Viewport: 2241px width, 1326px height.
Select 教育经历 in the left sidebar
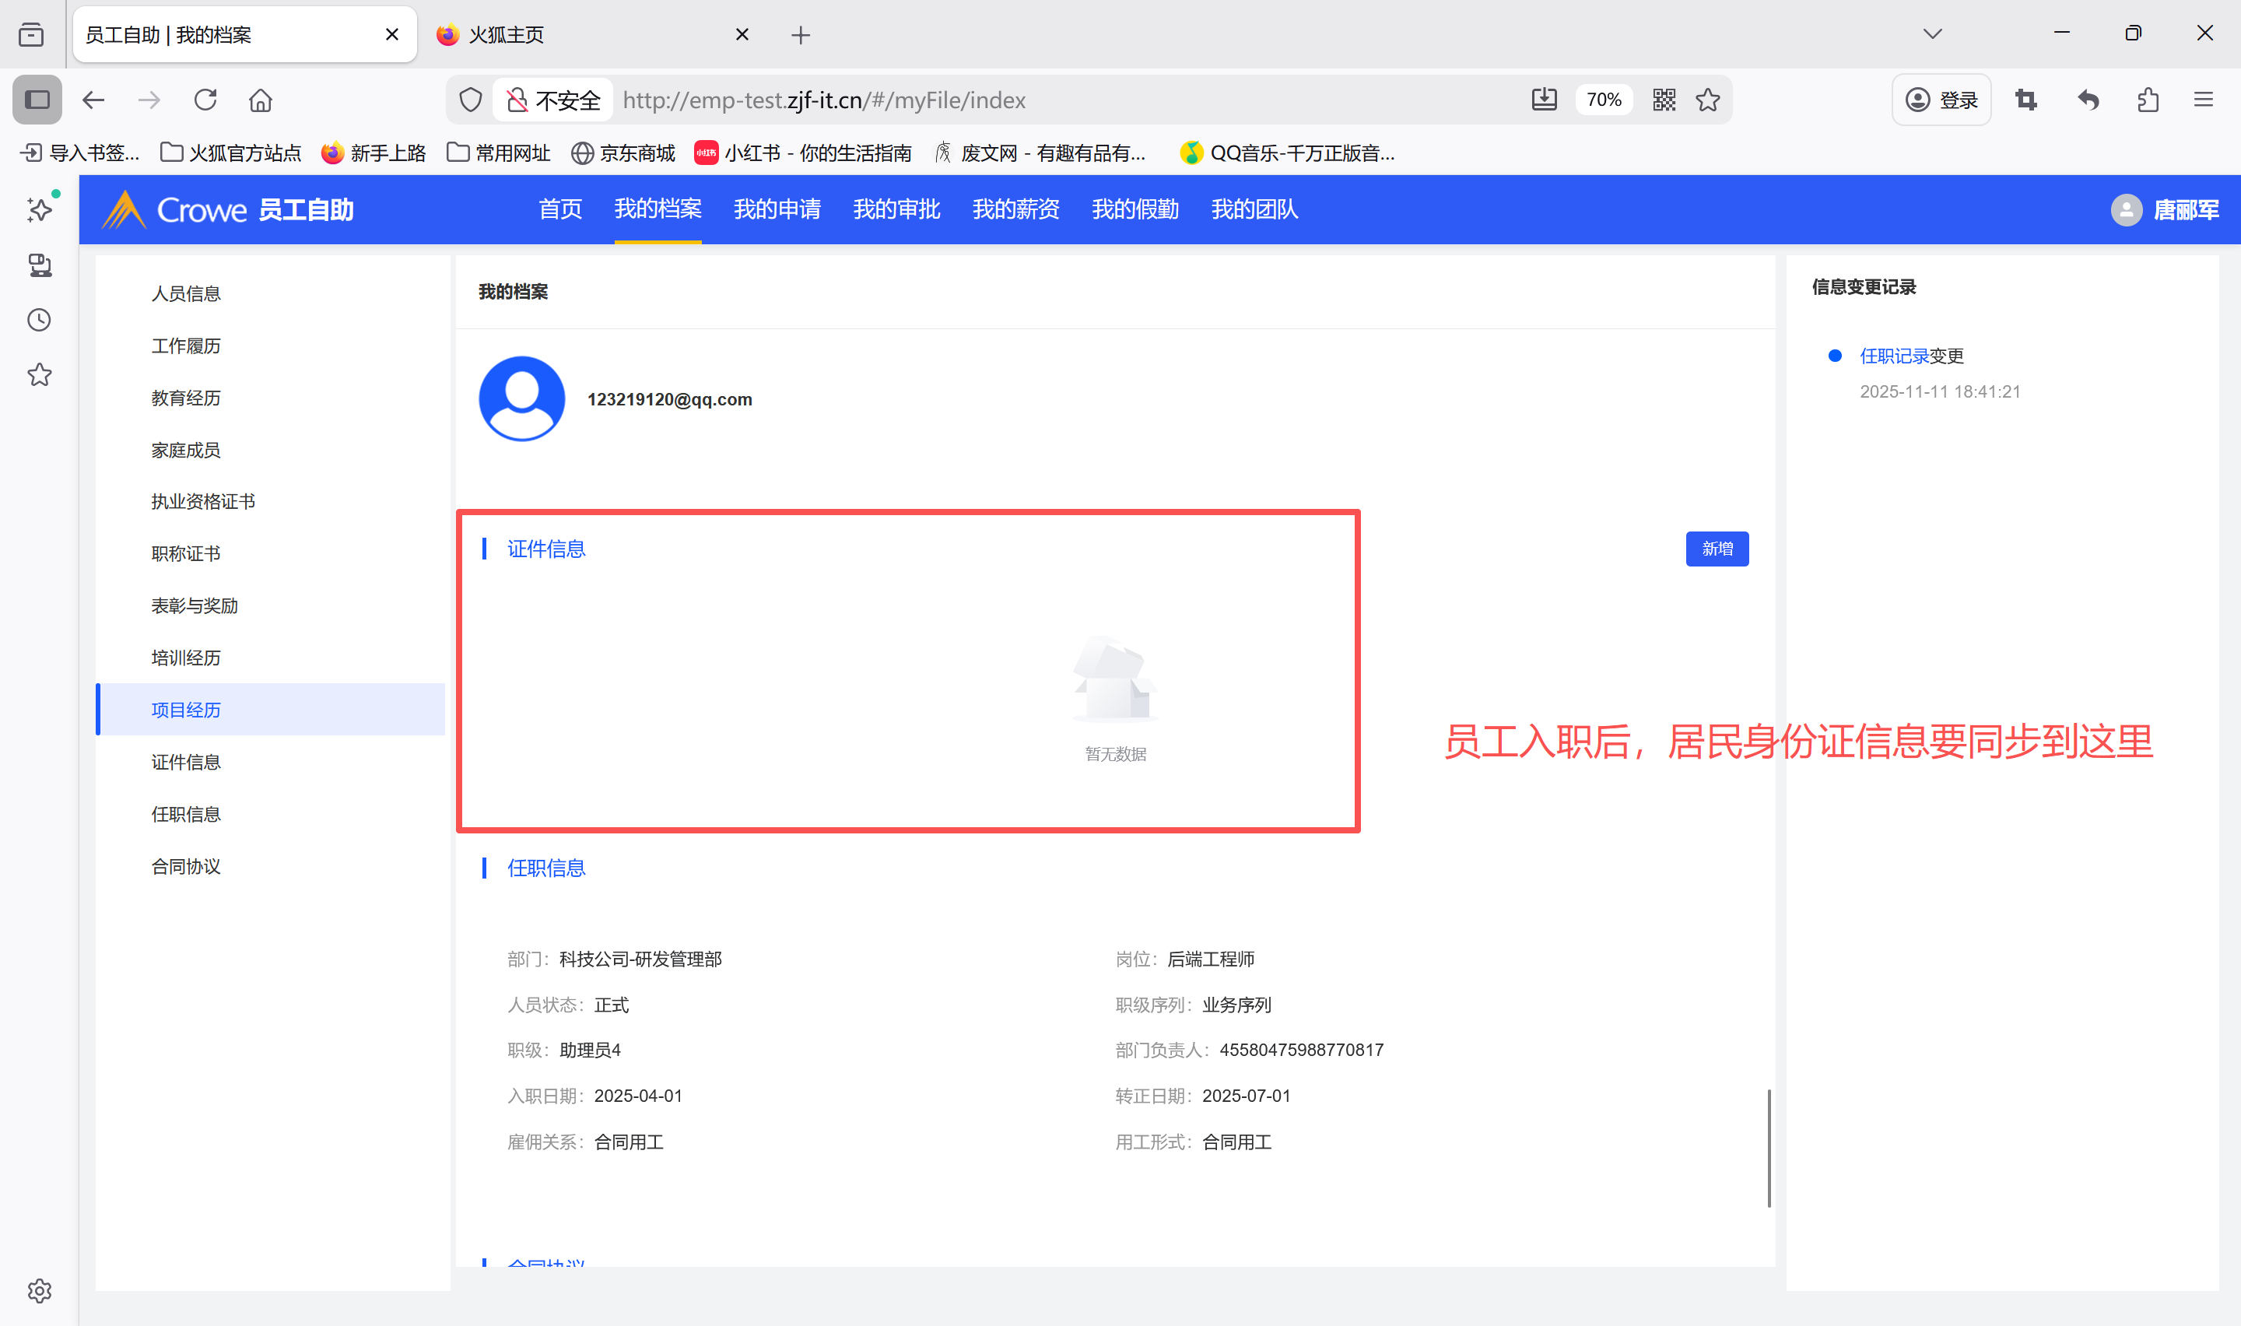point(186,398)
